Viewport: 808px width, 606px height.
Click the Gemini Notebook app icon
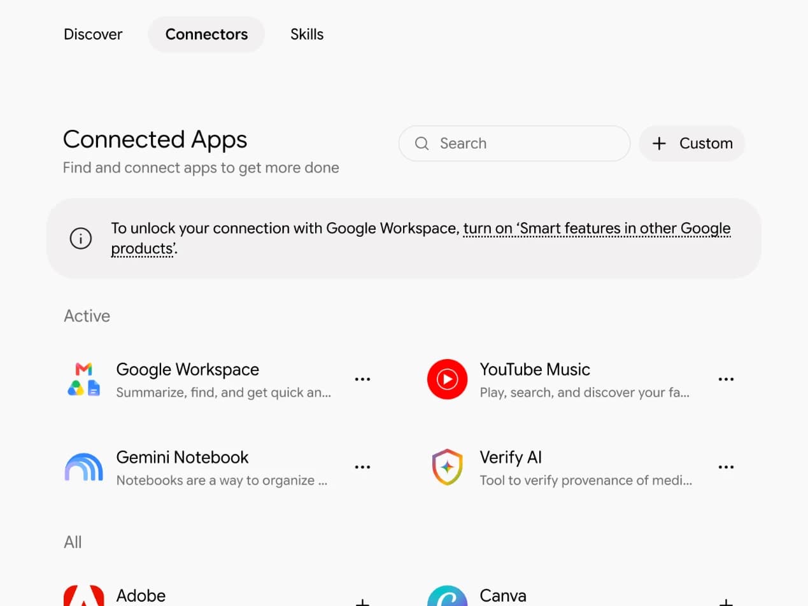click(x=84, y=467)
